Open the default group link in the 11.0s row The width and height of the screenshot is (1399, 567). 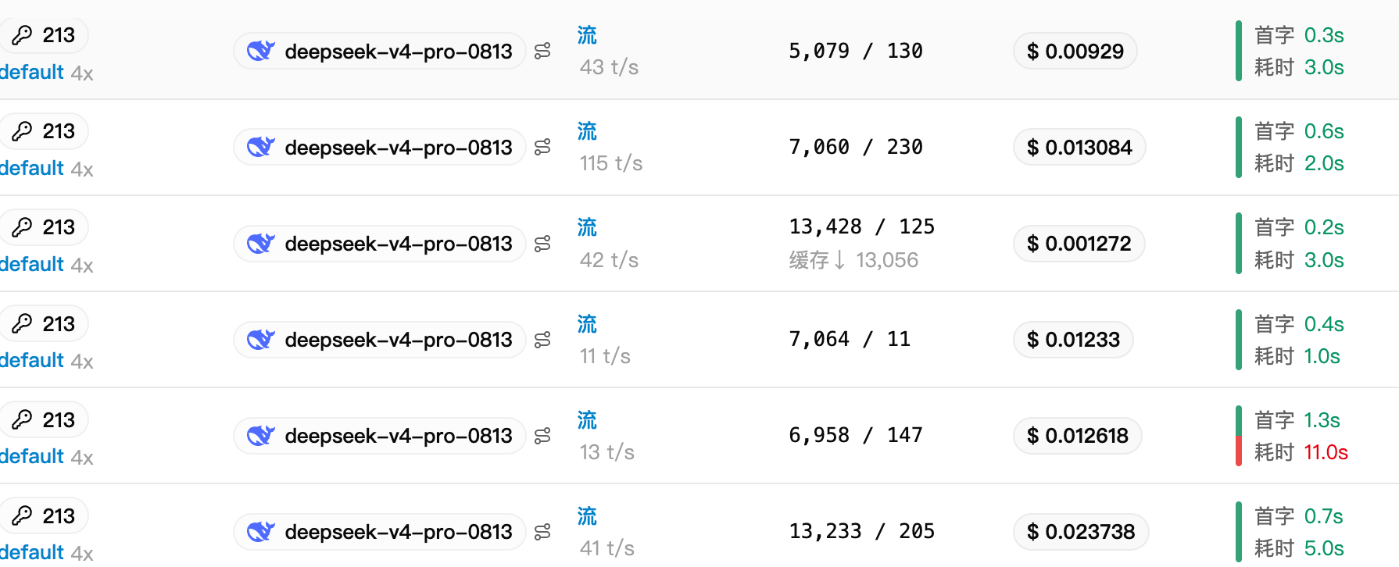click(x=31, y=456)
